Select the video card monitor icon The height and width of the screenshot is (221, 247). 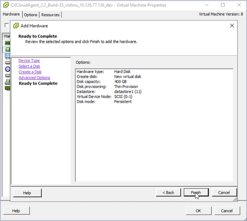click(x=8, y=56)
